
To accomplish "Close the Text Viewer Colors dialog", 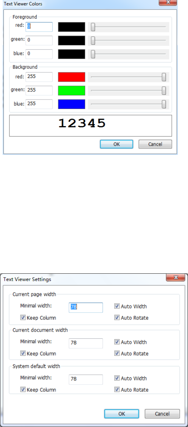I will coord(168,2).
